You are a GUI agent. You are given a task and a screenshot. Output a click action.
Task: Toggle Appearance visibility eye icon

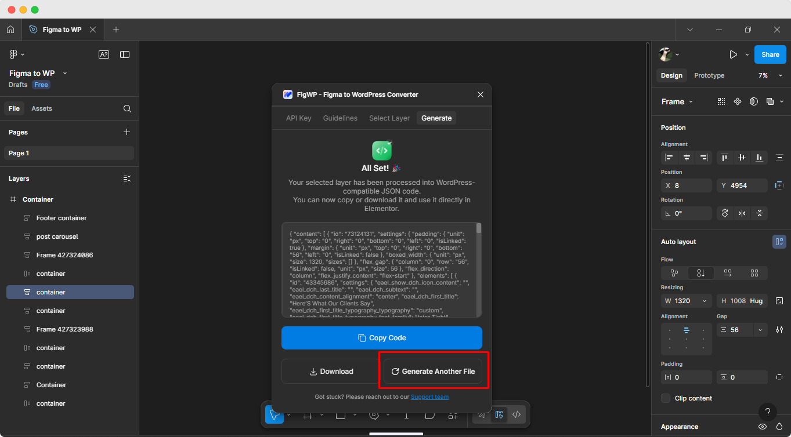[763, 427]
